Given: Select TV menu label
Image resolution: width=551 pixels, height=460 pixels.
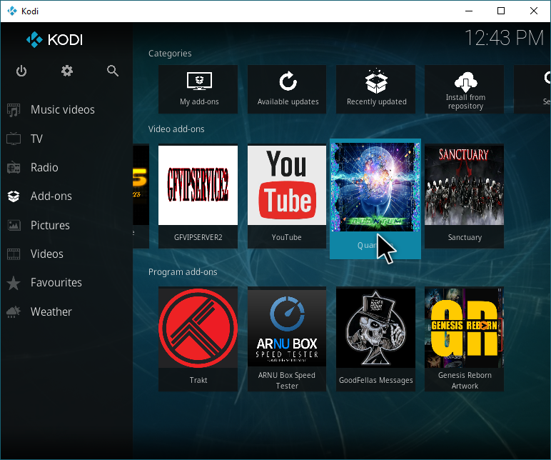Looking at the screenshot, I should 36,139.
